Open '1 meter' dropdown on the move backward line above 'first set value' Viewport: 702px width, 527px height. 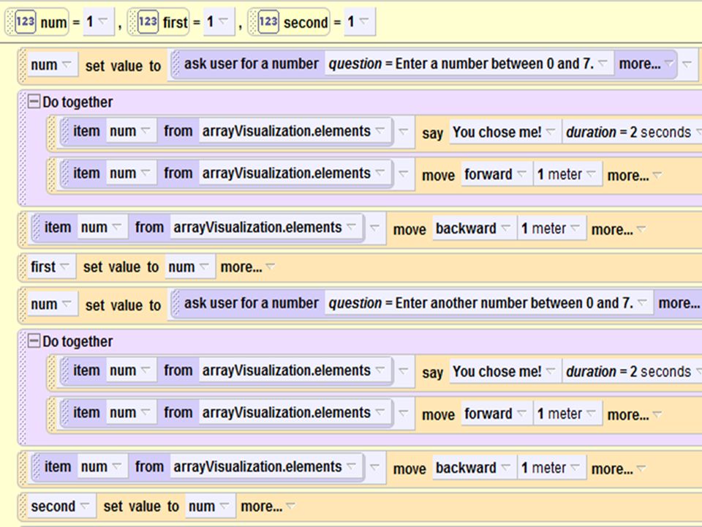551,228
